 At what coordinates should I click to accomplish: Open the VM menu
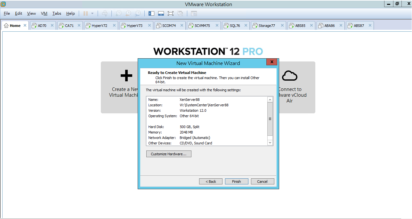(x=44, y=13)
